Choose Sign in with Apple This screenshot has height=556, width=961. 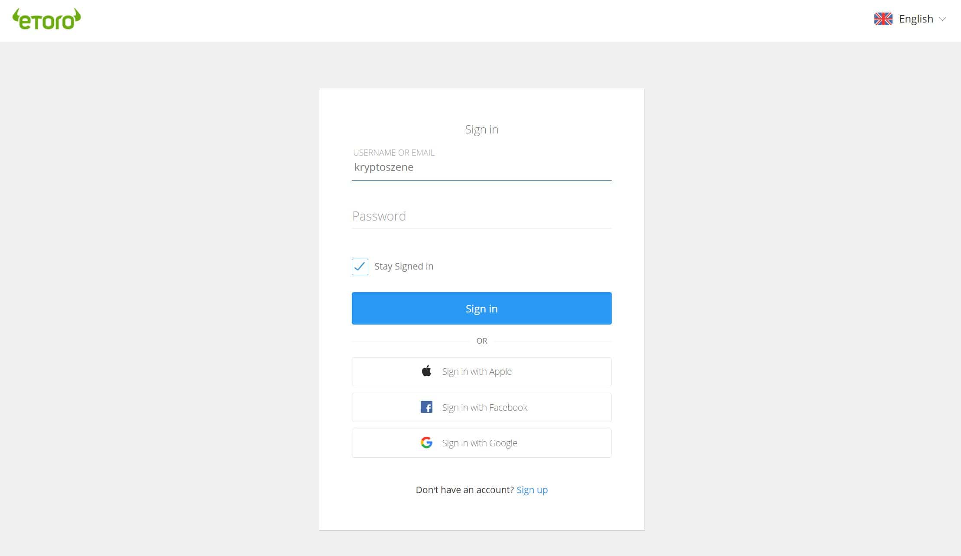tap(481, 371)
